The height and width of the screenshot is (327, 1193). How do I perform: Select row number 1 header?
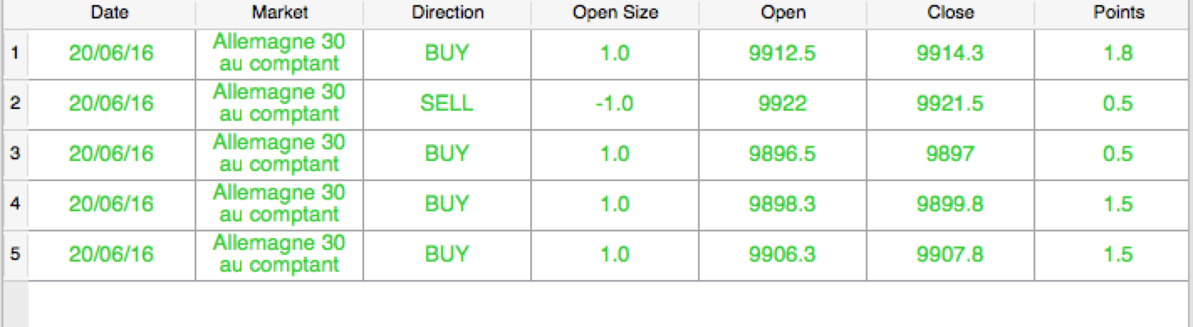[x=14, y=54]
